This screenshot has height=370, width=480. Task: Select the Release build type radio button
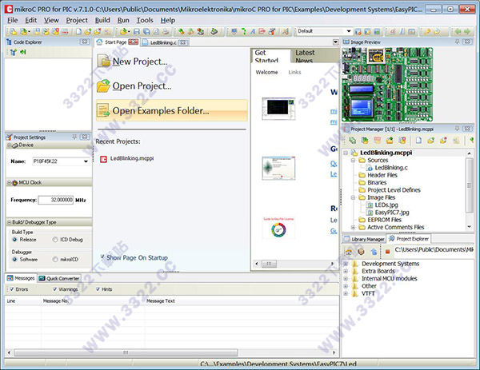(x=14, y=240)
